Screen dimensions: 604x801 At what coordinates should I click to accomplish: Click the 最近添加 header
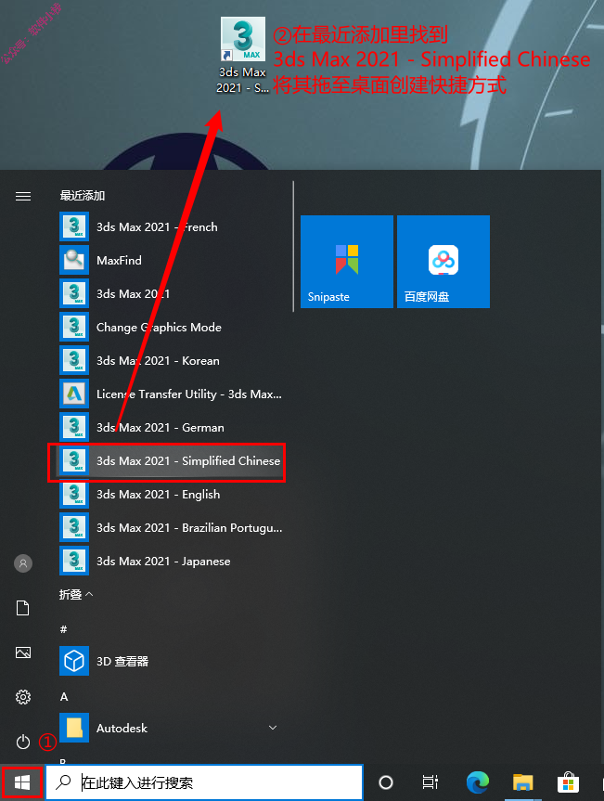point(83,196)
